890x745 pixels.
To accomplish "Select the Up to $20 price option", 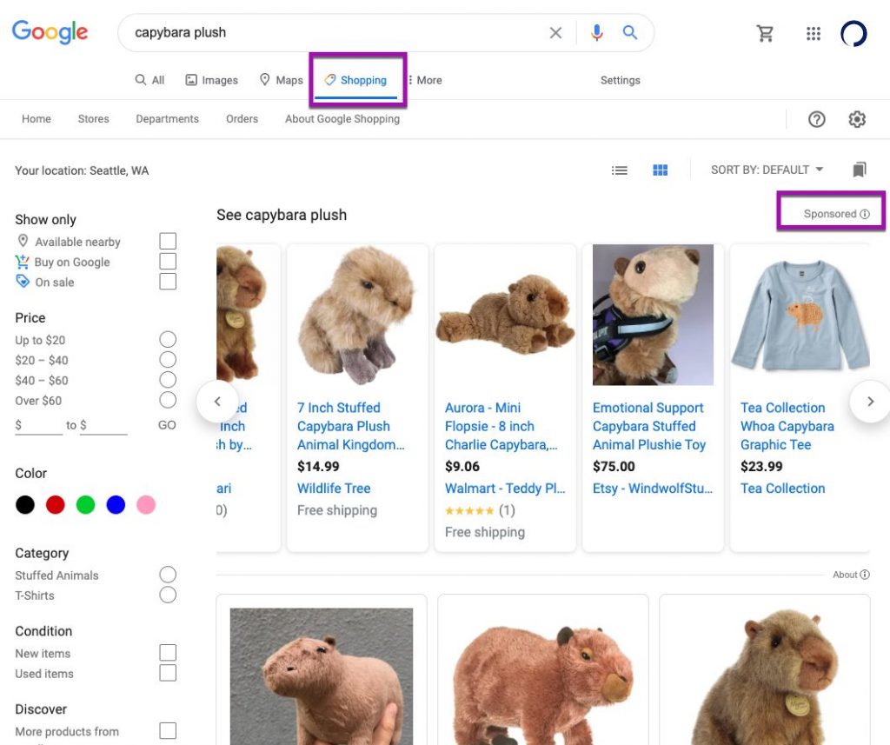I will [168, 340].
